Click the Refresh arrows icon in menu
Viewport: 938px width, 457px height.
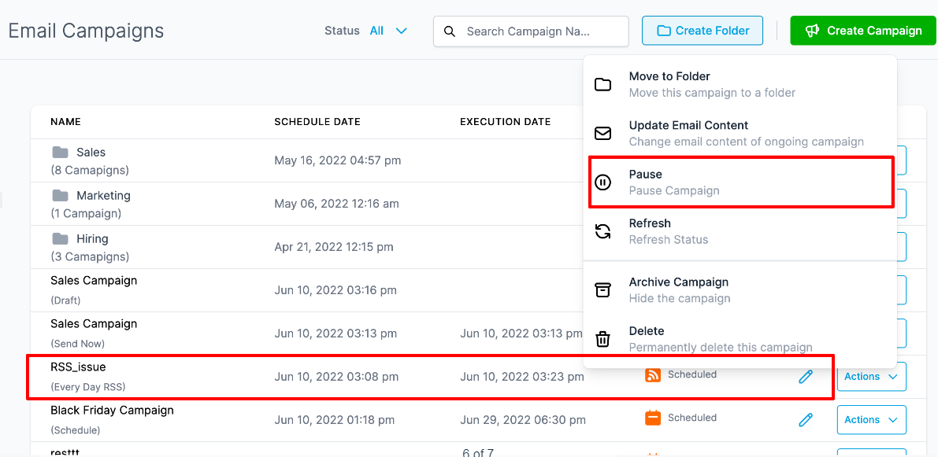(602, 231)
